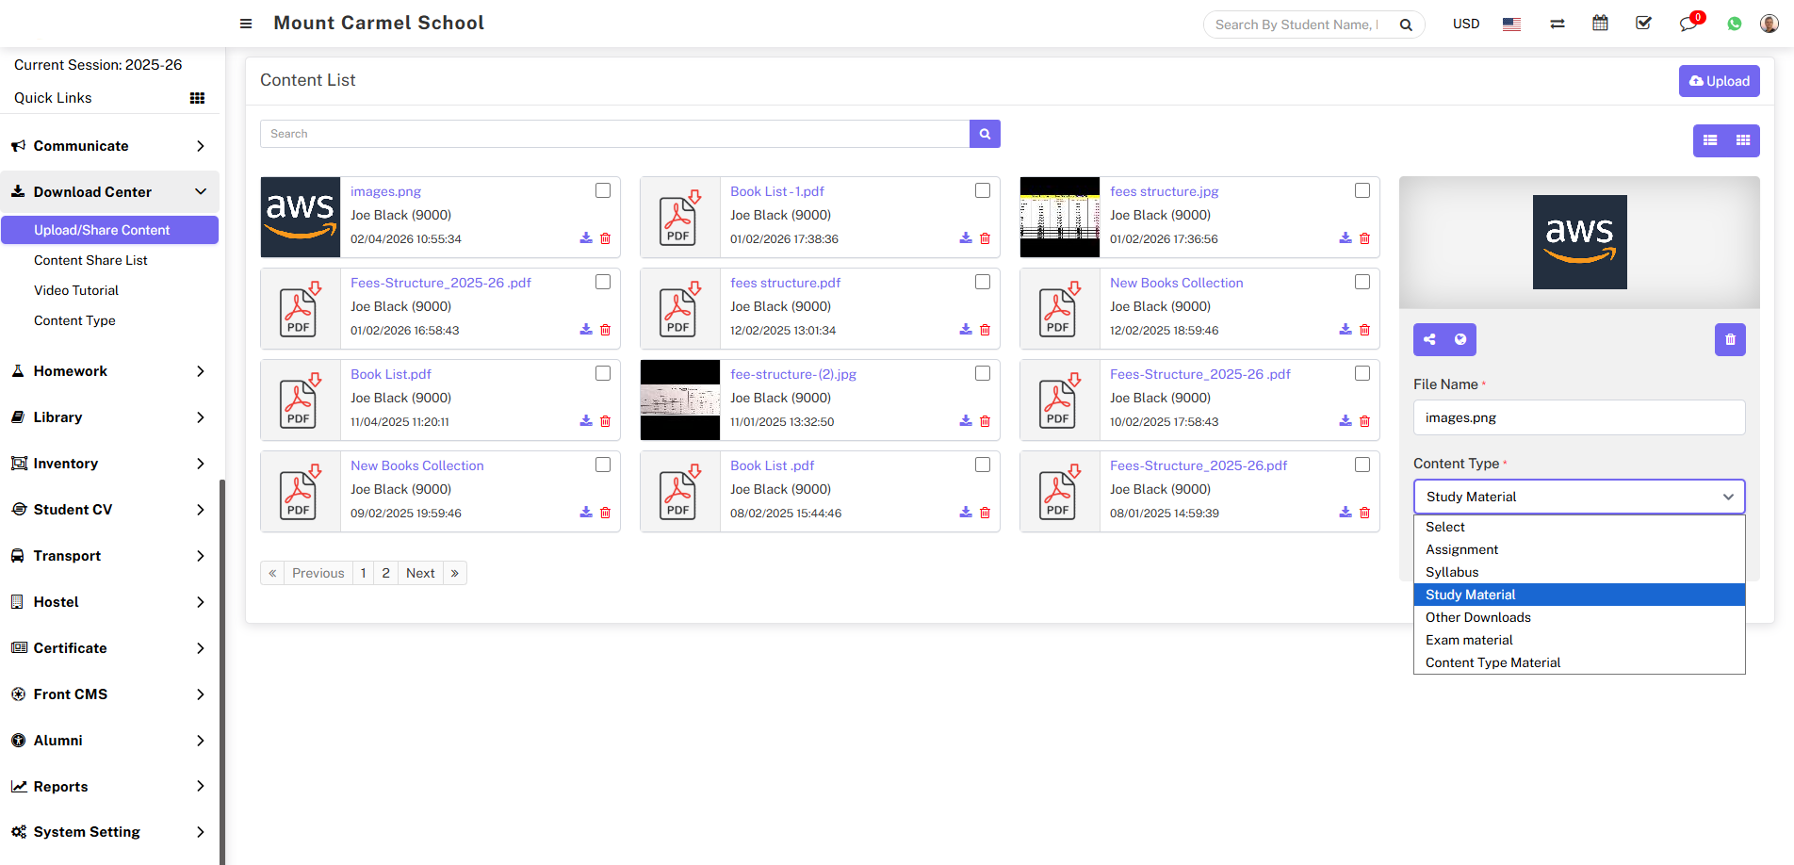Go to Next page in pagination
This screenshot has height=865, width=1794.
420,573
